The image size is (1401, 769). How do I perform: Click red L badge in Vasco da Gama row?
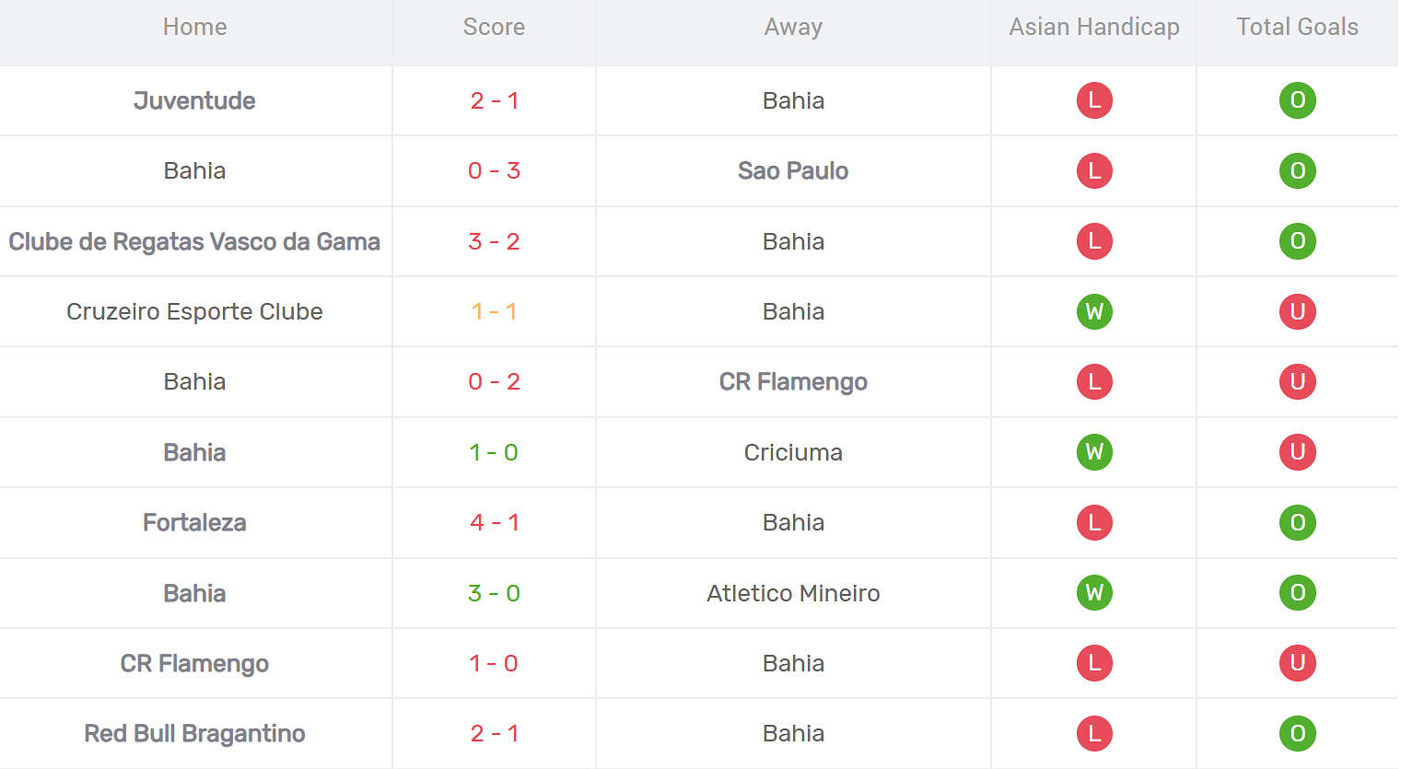[x=1094, y=241]
